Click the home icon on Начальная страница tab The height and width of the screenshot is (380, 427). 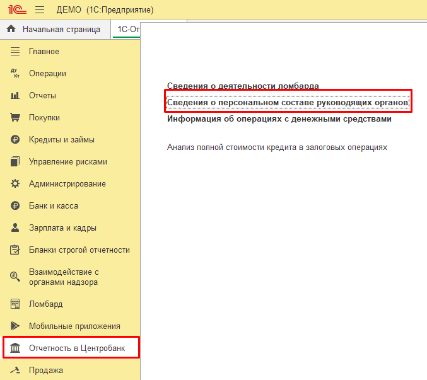(x=11, y=30)
